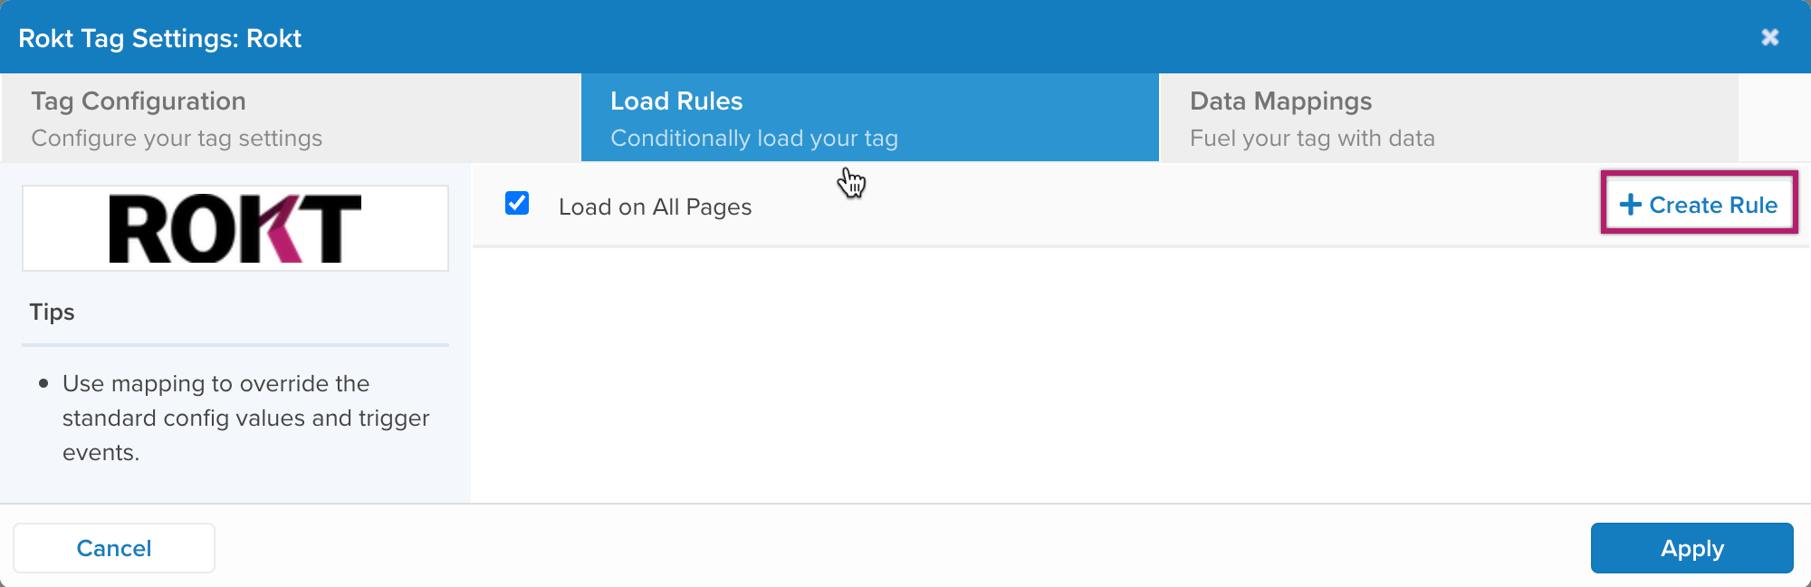The width and height of the screenshot is (1811, 587).
Task: Apply the tag settings
Action: click(1691, 548)
